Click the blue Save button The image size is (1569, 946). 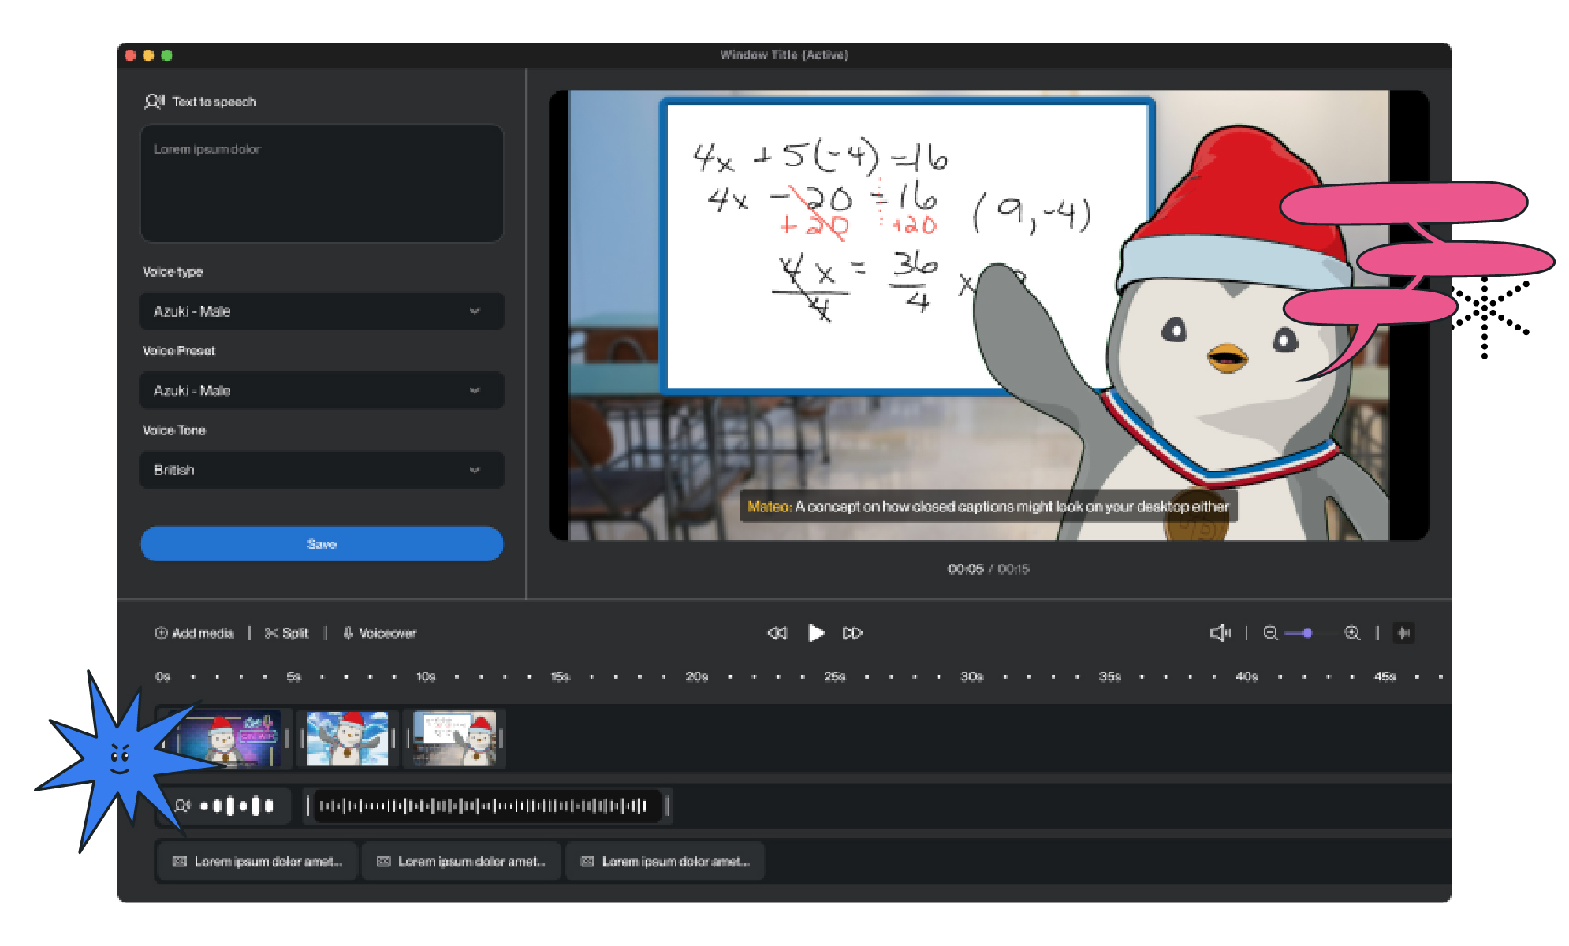click(321, 544)
